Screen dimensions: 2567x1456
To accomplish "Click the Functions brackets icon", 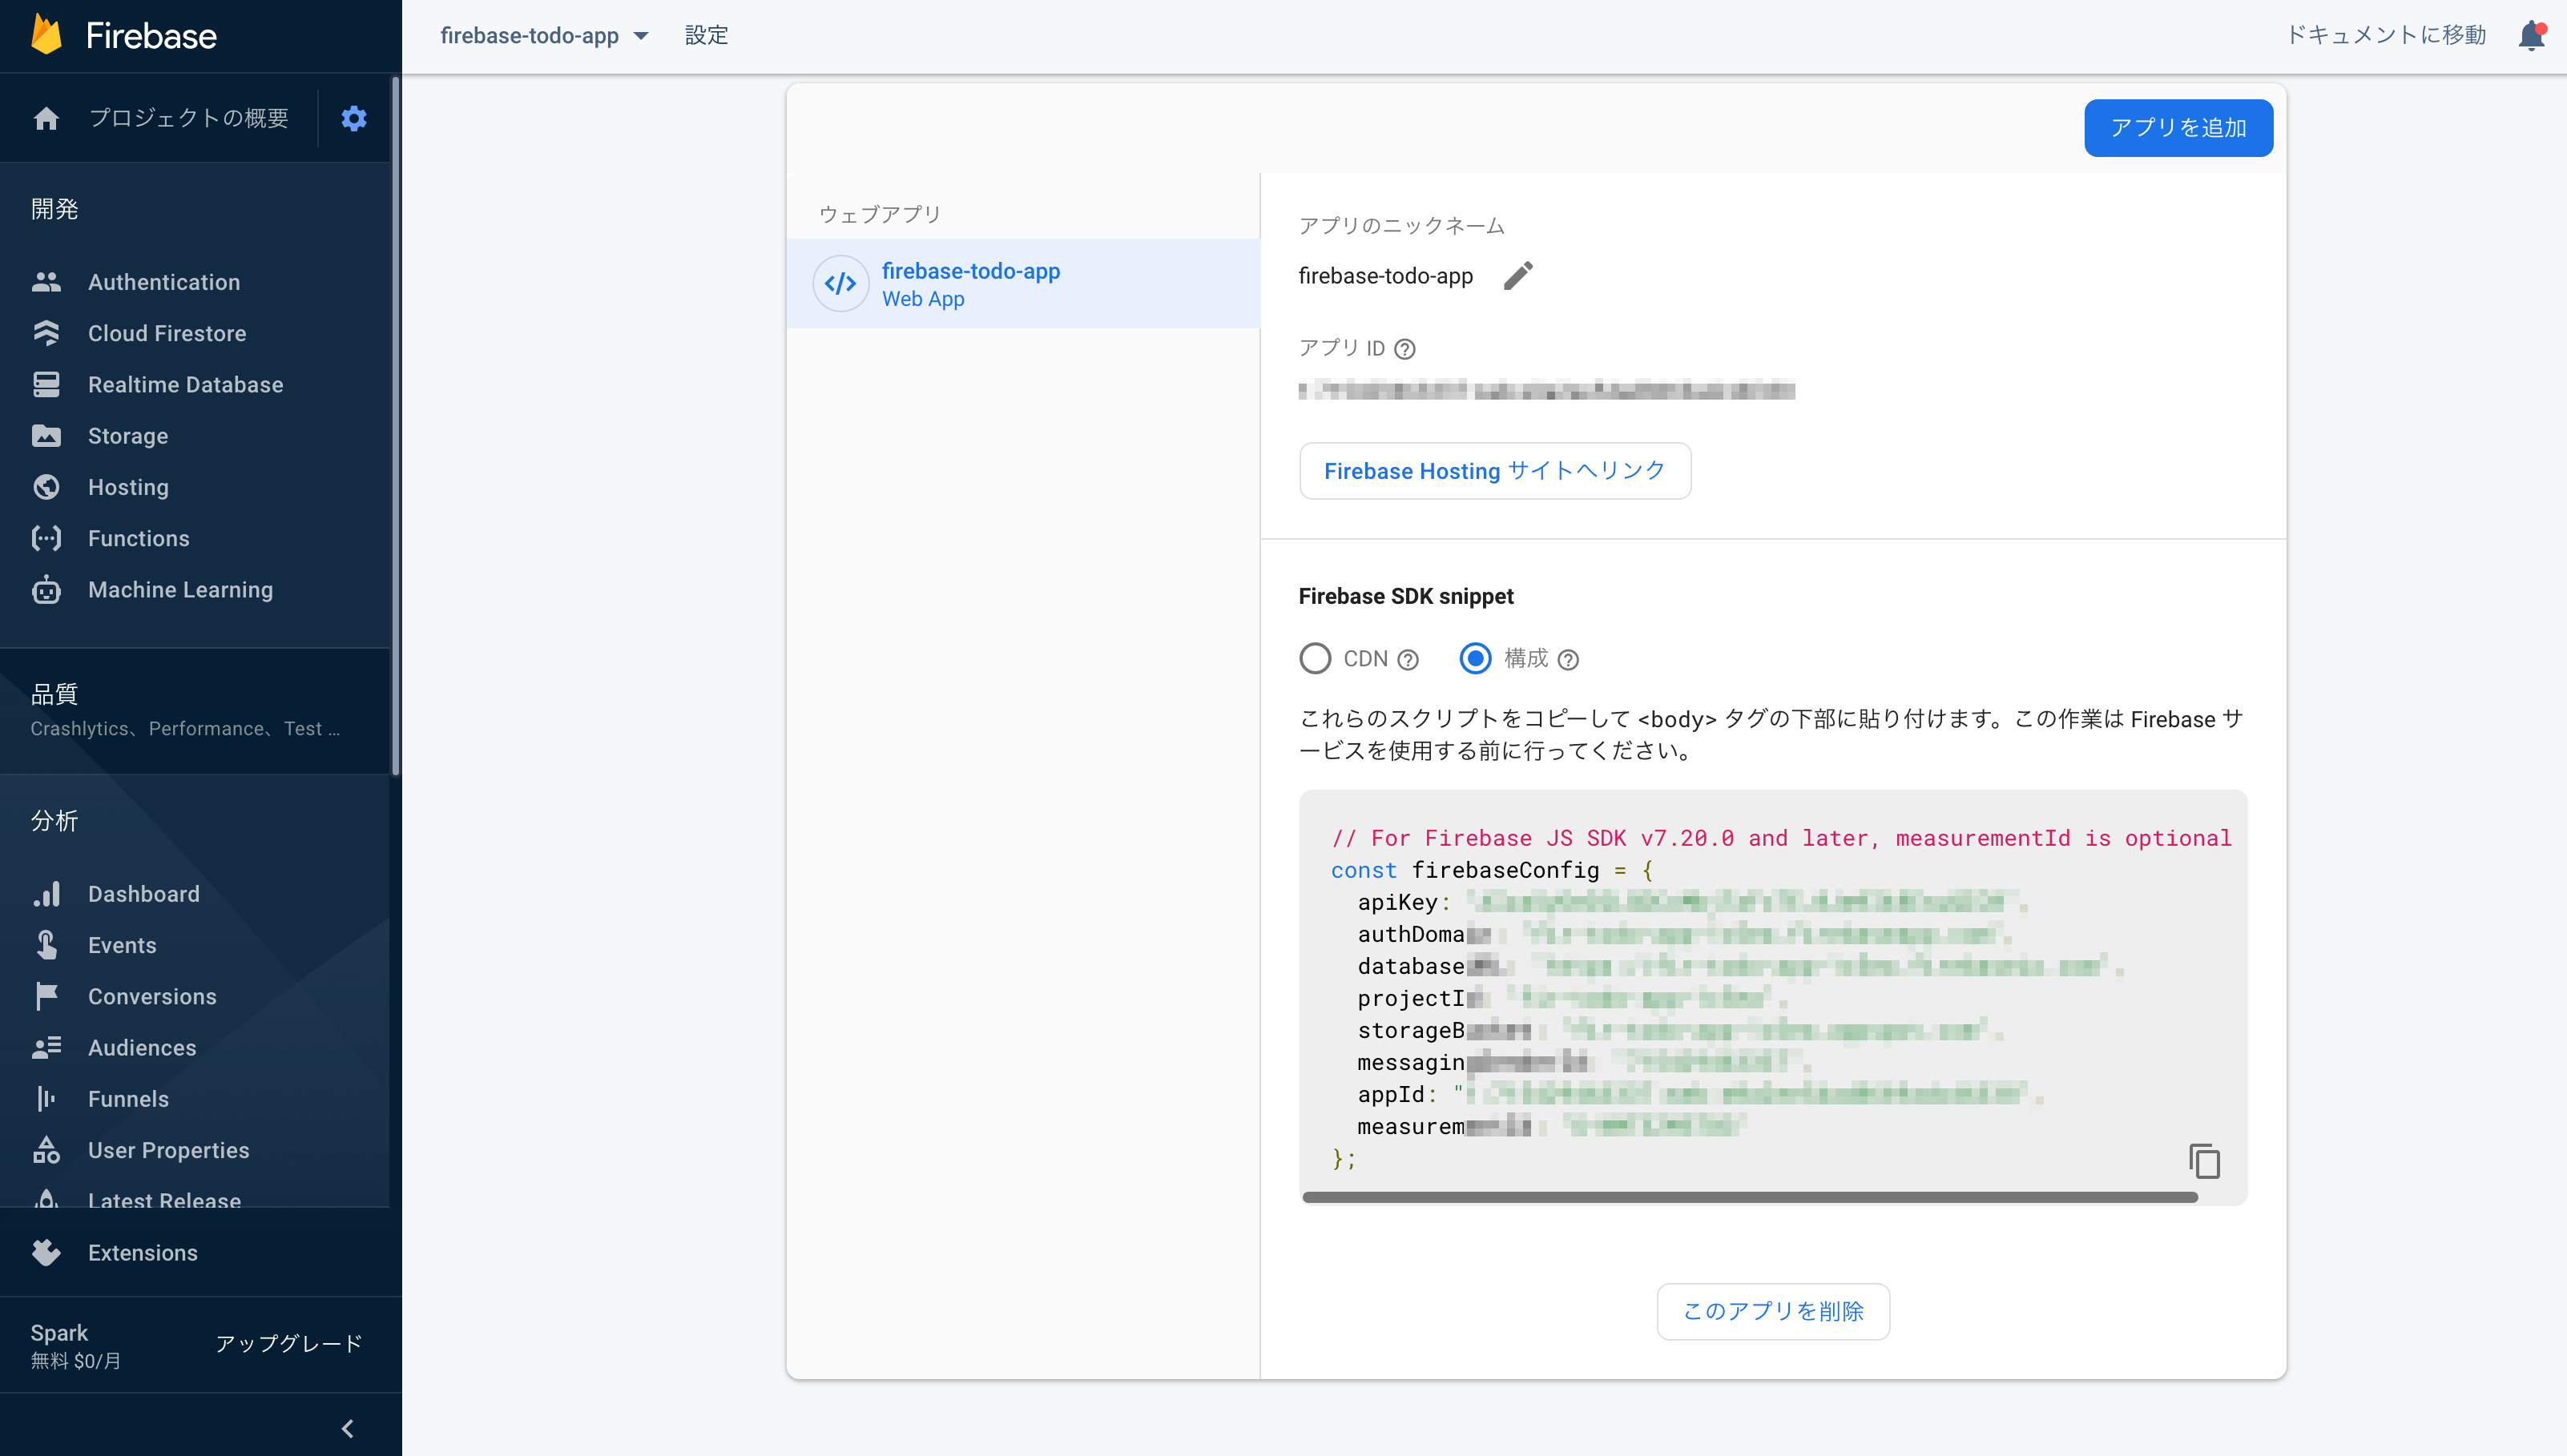I will tap(46, 538).
